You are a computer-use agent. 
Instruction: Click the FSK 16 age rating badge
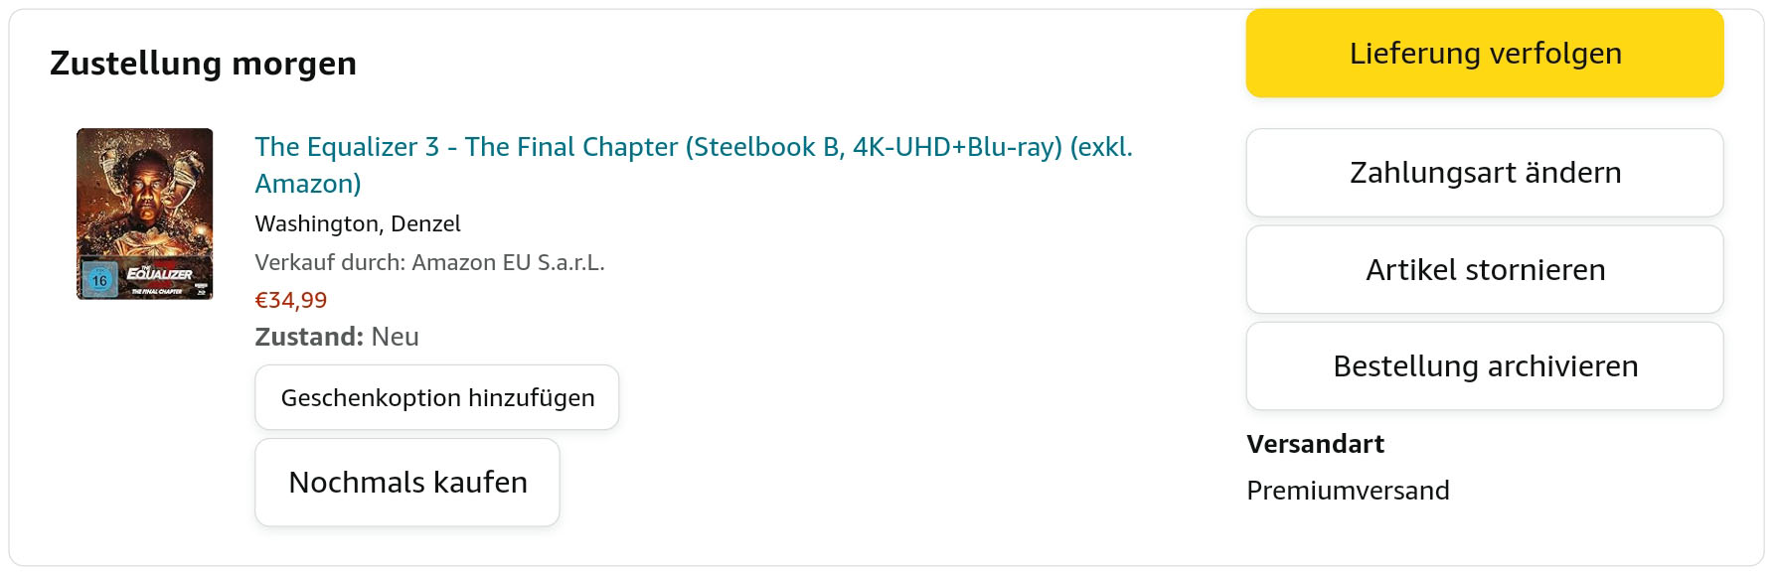click(99, 280)
